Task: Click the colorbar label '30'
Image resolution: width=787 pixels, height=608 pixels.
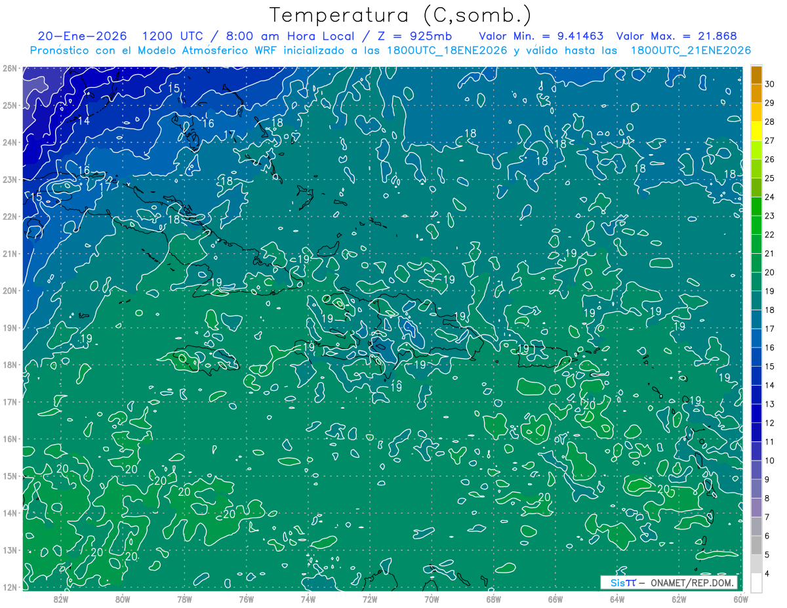Action: click(770, 83)
